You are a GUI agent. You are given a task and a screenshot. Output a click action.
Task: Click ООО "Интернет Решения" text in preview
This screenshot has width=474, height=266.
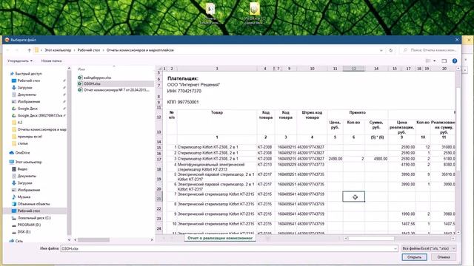pyautogui.click(x=193, y=85)
